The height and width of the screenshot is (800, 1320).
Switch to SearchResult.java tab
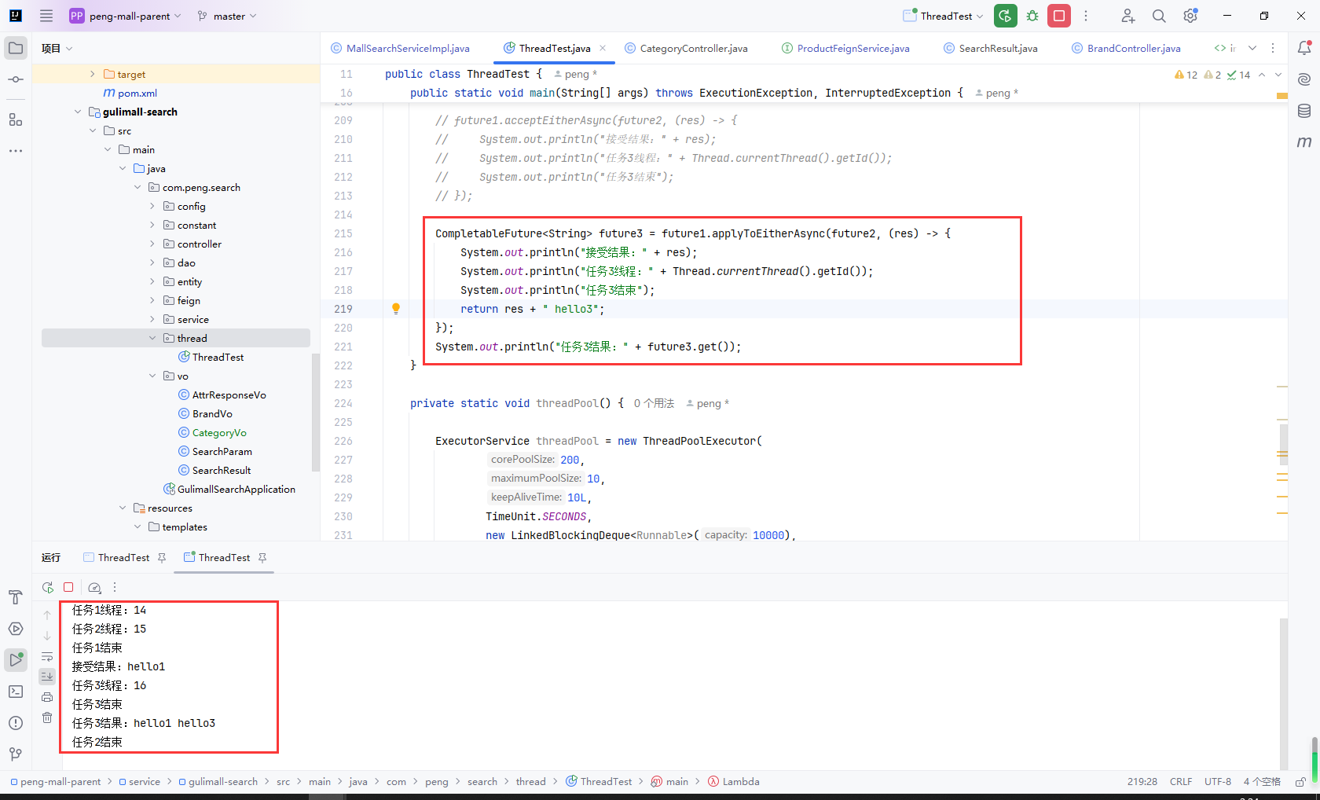(x=990, y=48)
